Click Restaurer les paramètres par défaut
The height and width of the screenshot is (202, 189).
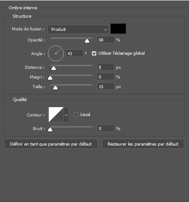pyautogui.click(x=143, y=144)
